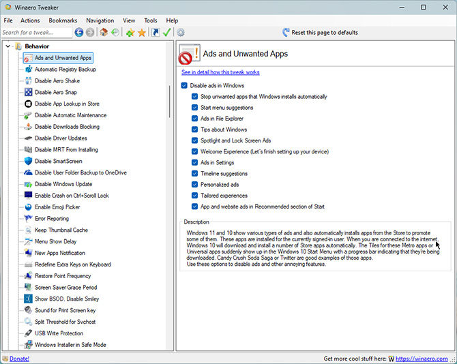This screenshot has height=364, width=457.
Task: Click the Search for a tweak field
Action: (x=37, y=32)
